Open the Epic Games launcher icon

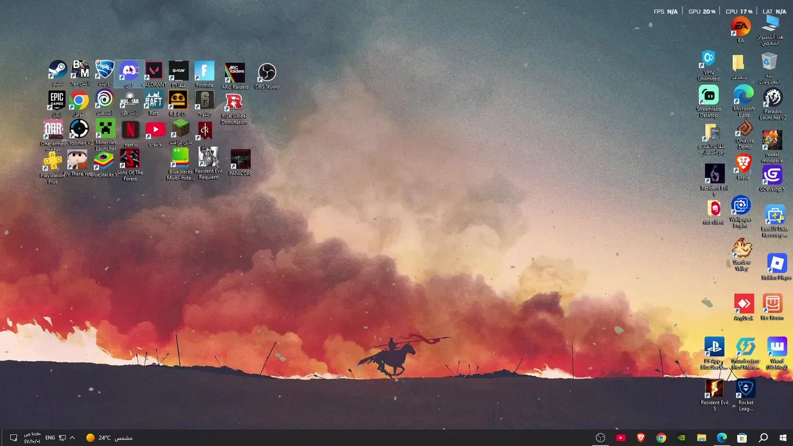(x=57, y=103)
